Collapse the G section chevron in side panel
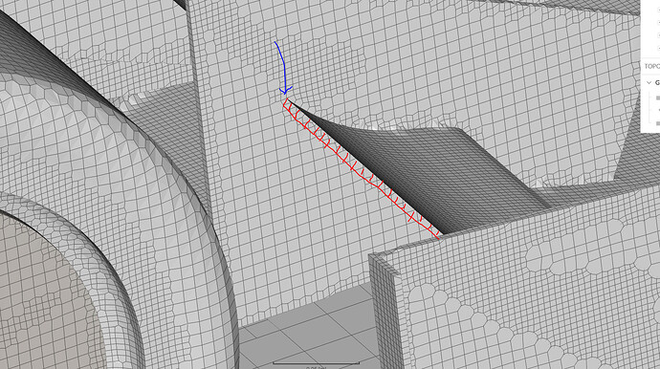 (x=649, y=82)
